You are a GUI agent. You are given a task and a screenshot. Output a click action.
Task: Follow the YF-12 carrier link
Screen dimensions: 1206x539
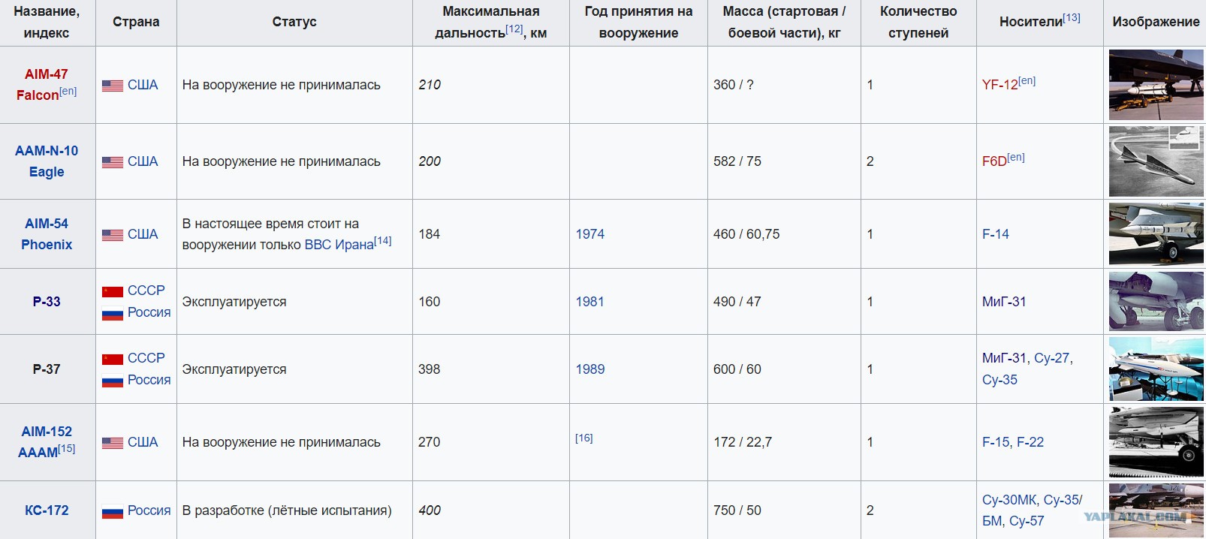click(x=999, y=85)
